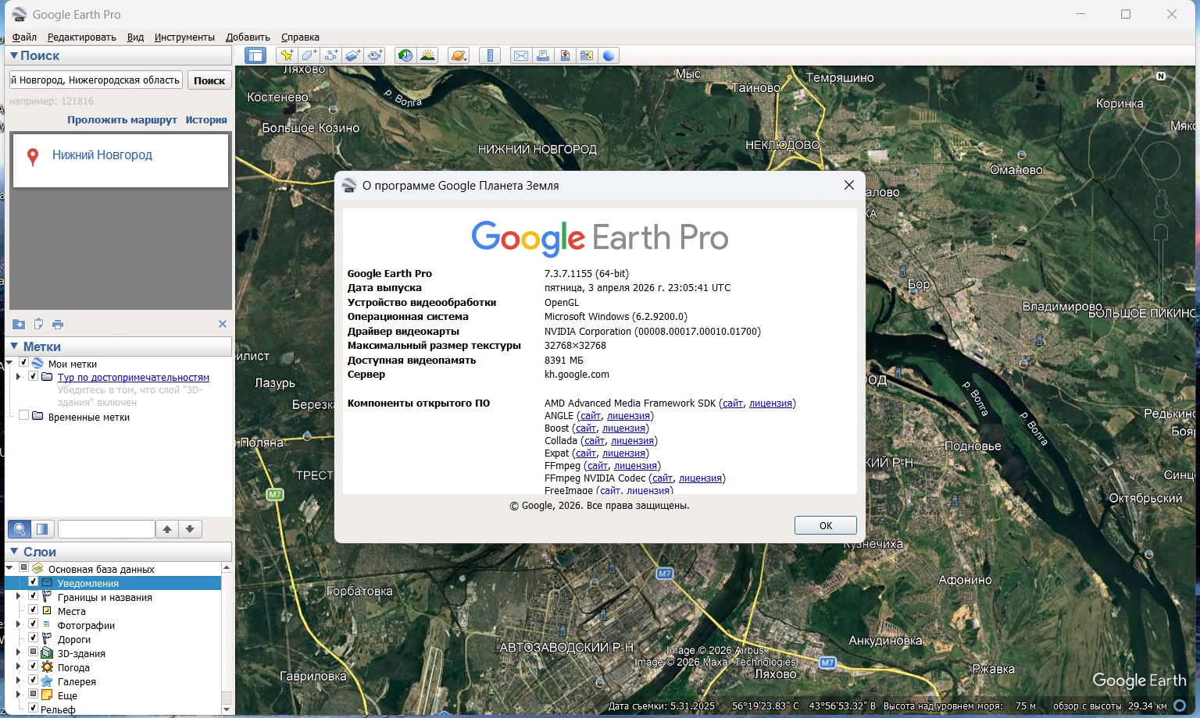1200x718 pixels.
Task: Add a polygon using the toolbar icon
Action: click(x=309, y=55)
